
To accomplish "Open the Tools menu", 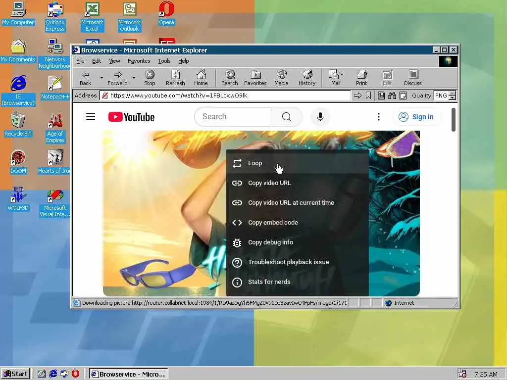I will 164,61.
